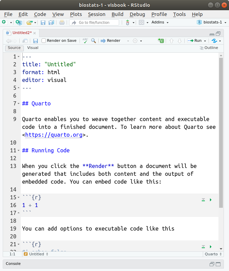Insert a new code chunk
Viewport: 229px width, 271px height.
click(161, 40)
